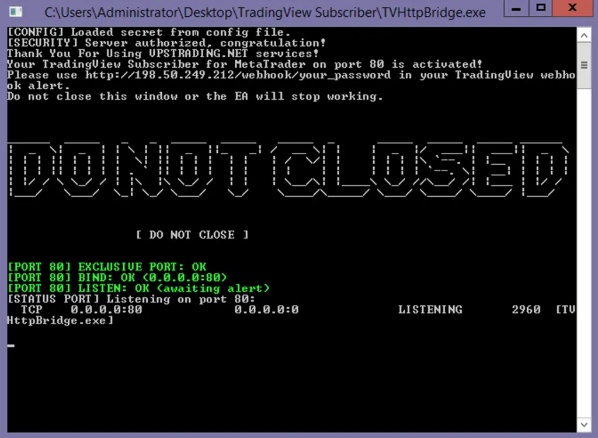Click the scrollbar down arrow

click(584, 424)
